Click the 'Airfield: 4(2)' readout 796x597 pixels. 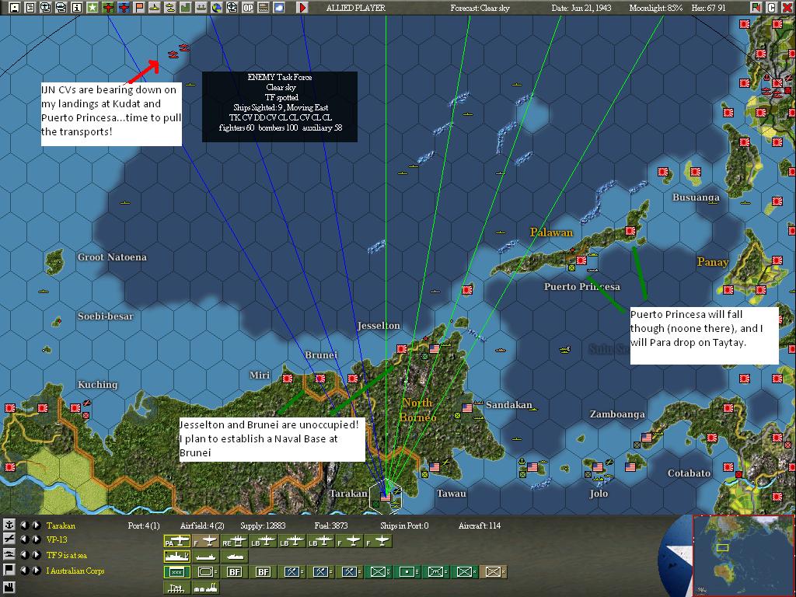[202, 525]
